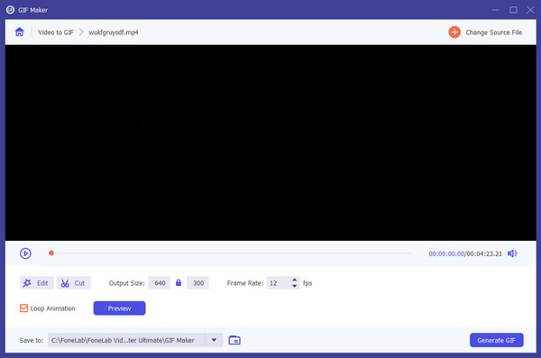Image resolution: width=541 pixels, height=358 pixels.
Task: Click the Save to path field
Action: pyautogui.click(x=126, y=340)
